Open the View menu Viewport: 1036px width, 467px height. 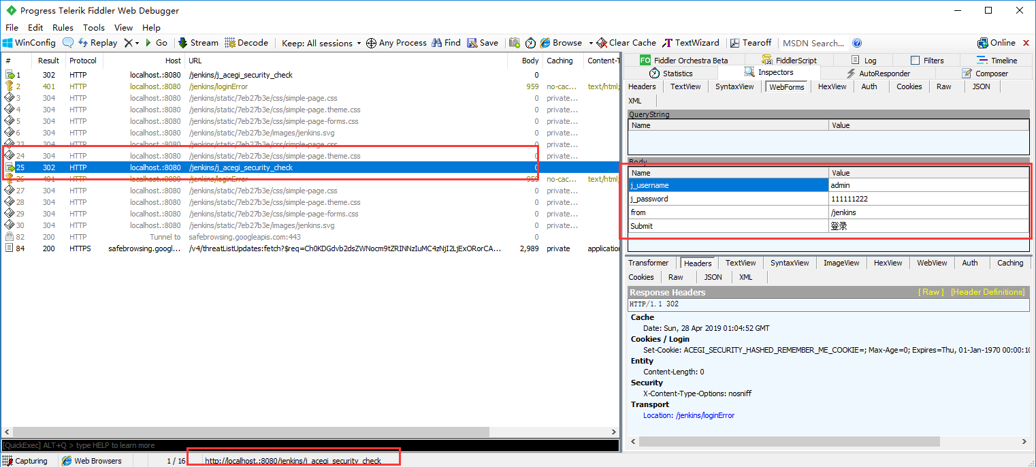coord(123,28)
